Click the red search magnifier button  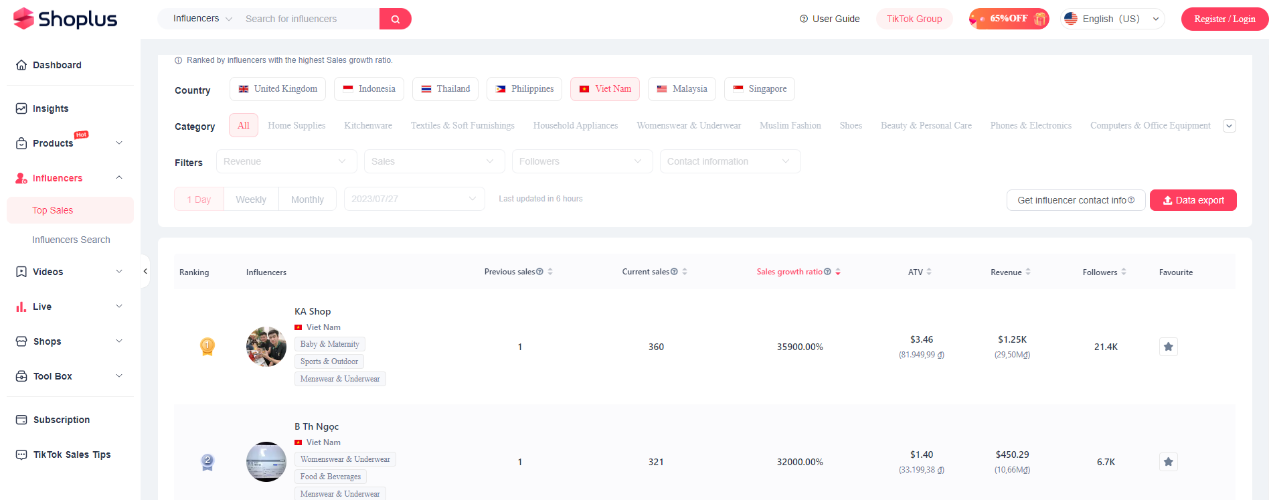(396, 19)
